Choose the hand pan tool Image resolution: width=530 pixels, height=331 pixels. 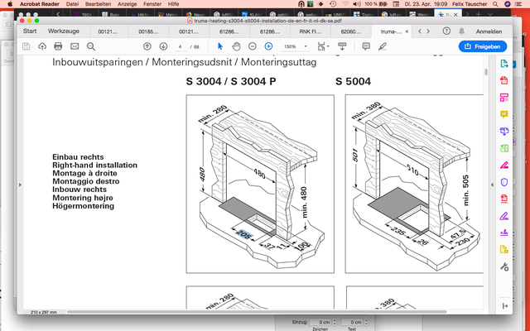(x=236, y=46)
